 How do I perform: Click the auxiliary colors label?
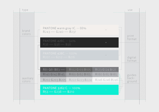[x=28, y=80]
